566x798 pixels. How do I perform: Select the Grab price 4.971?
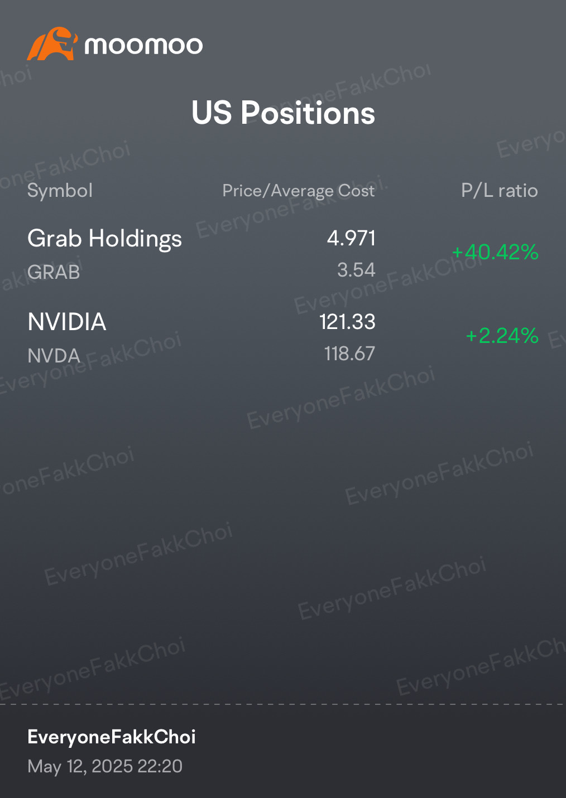pos(351,238)
